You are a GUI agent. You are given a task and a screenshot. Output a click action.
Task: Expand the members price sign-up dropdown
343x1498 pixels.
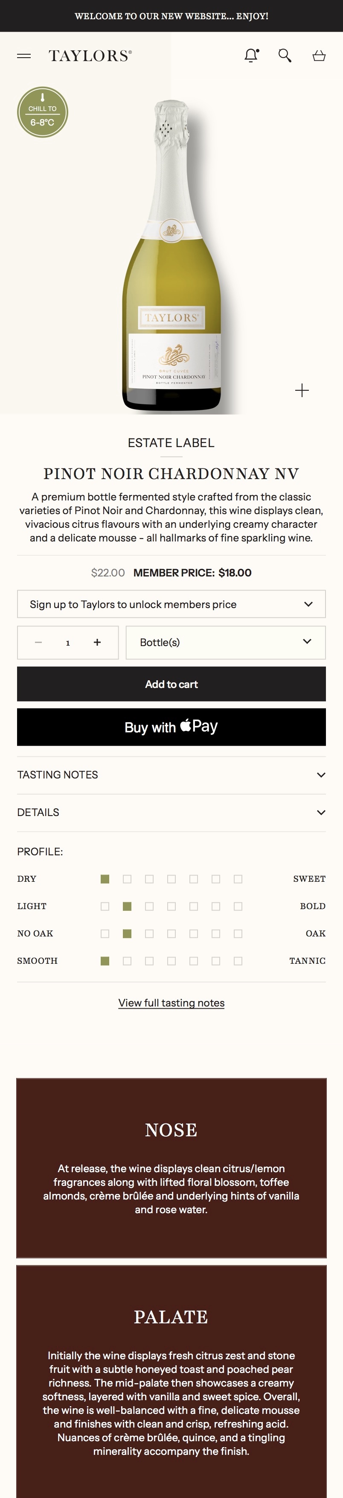[x=171, y=604]
